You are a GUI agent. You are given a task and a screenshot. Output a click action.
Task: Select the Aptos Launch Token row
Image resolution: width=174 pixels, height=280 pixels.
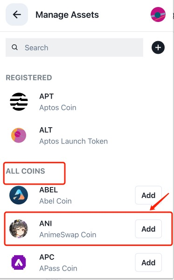[x=86, y=136]
